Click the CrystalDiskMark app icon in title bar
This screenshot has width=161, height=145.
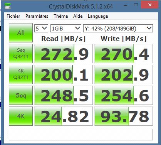pyautogui.click(x=8, y=6)
